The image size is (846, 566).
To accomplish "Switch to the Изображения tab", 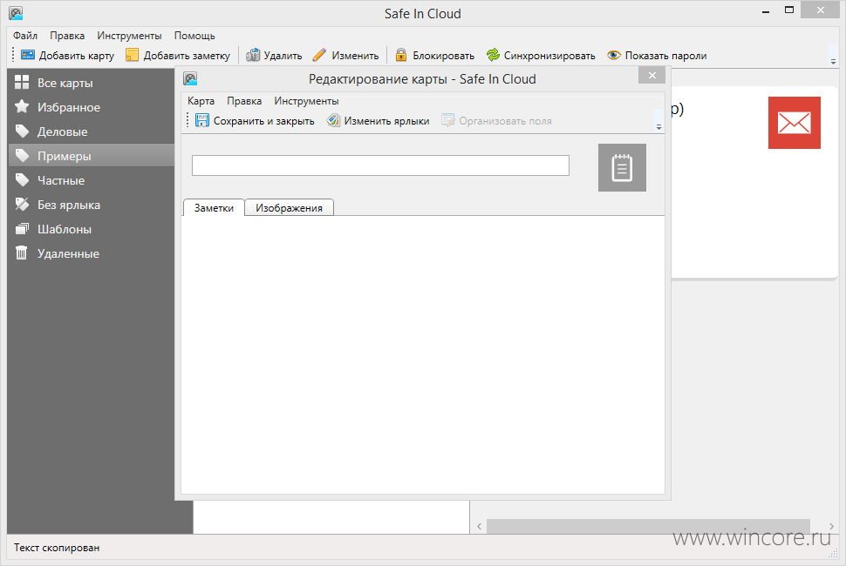I will [289, 208].
